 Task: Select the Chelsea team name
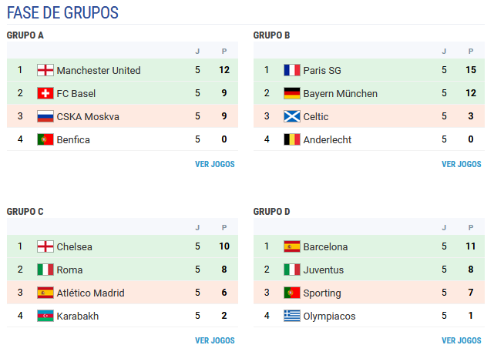(x=75, y=246)
